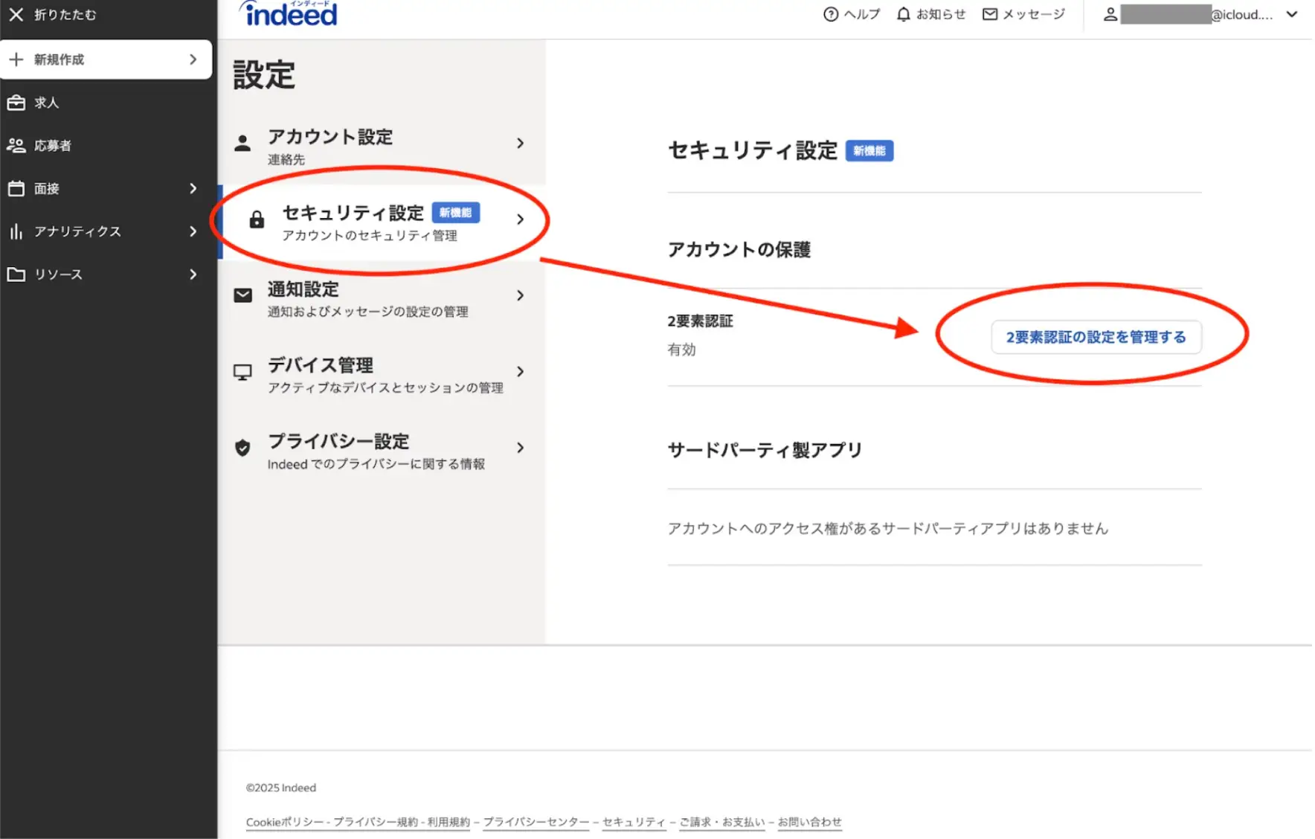Open メッセージ link in header
The image size is (1315, 839).
(x=1034, y=14)
